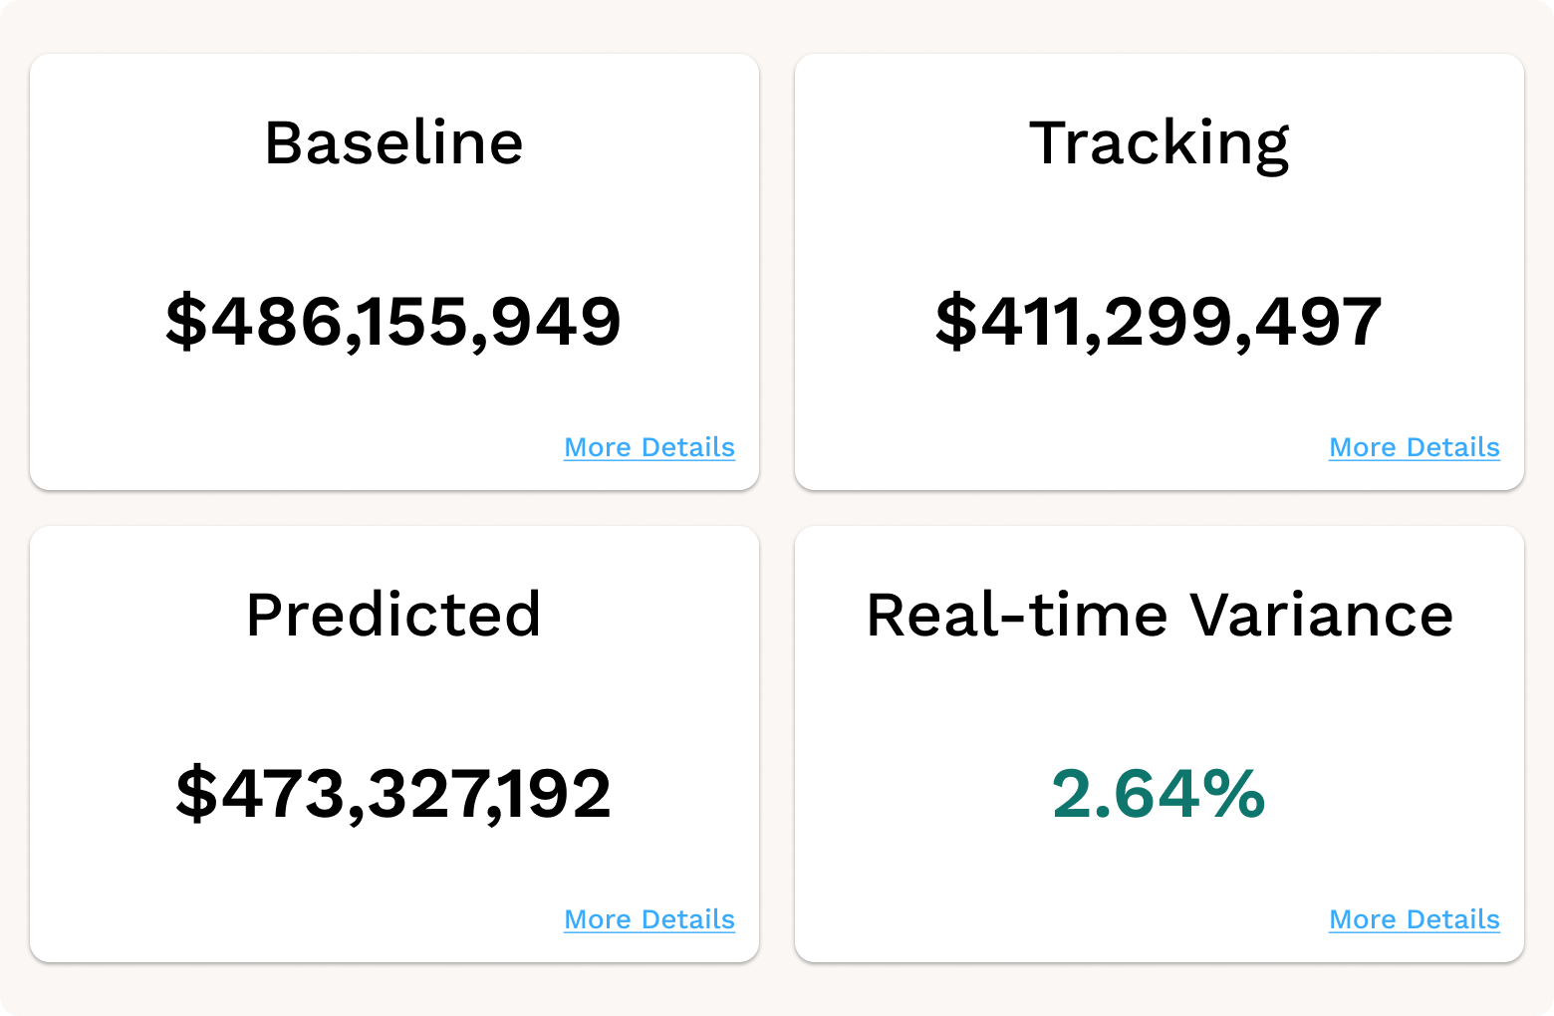The height and width of the screenshot is (1016, 1554).
Task: Click the dollar sign in the Tracking amount
Action: [x=956, y=322]
